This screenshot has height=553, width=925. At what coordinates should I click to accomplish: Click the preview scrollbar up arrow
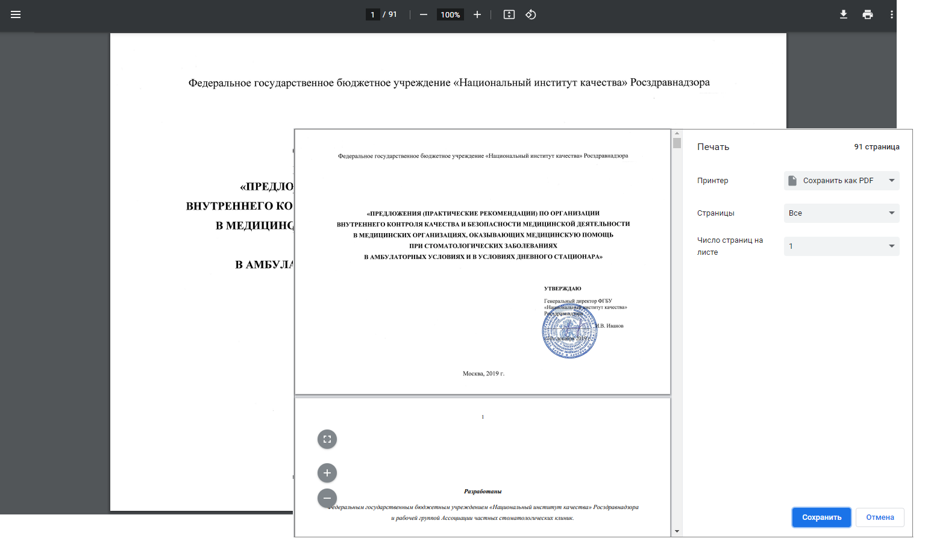tap(677, 133)
